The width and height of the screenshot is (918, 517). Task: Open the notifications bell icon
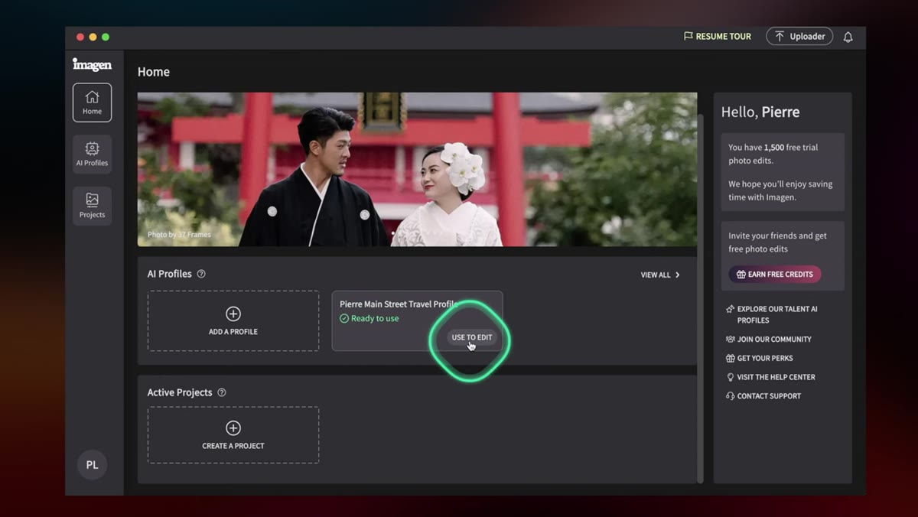click(x=848, y=37)
